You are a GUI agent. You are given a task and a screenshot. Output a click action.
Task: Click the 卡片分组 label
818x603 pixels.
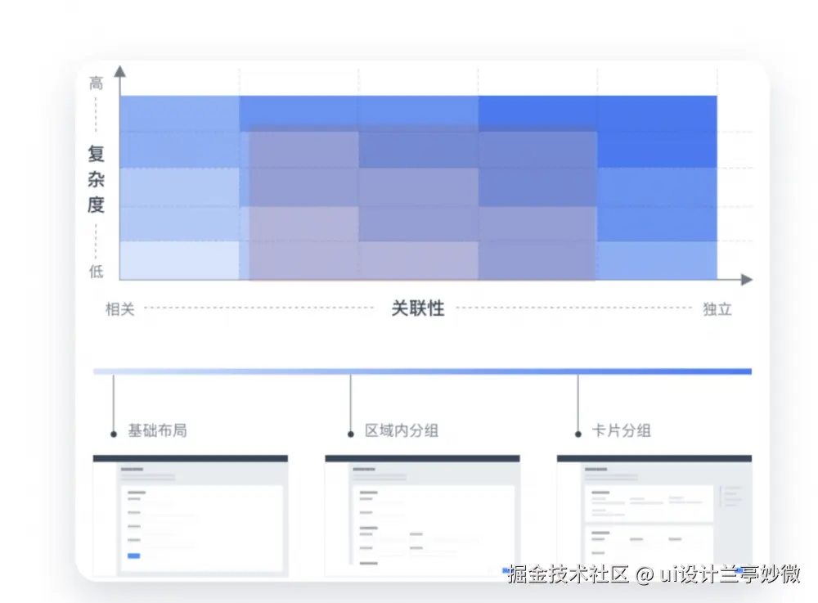(x=621, y=430)
